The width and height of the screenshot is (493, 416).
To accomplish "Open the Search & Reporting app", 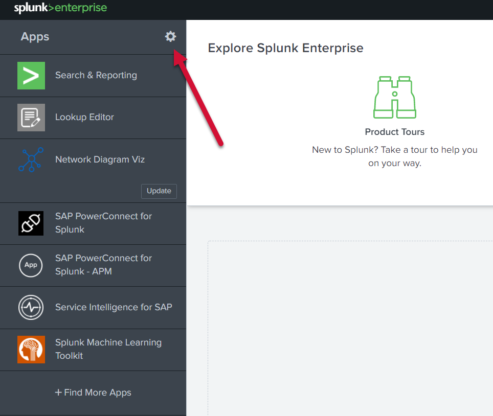I will 31,75.
